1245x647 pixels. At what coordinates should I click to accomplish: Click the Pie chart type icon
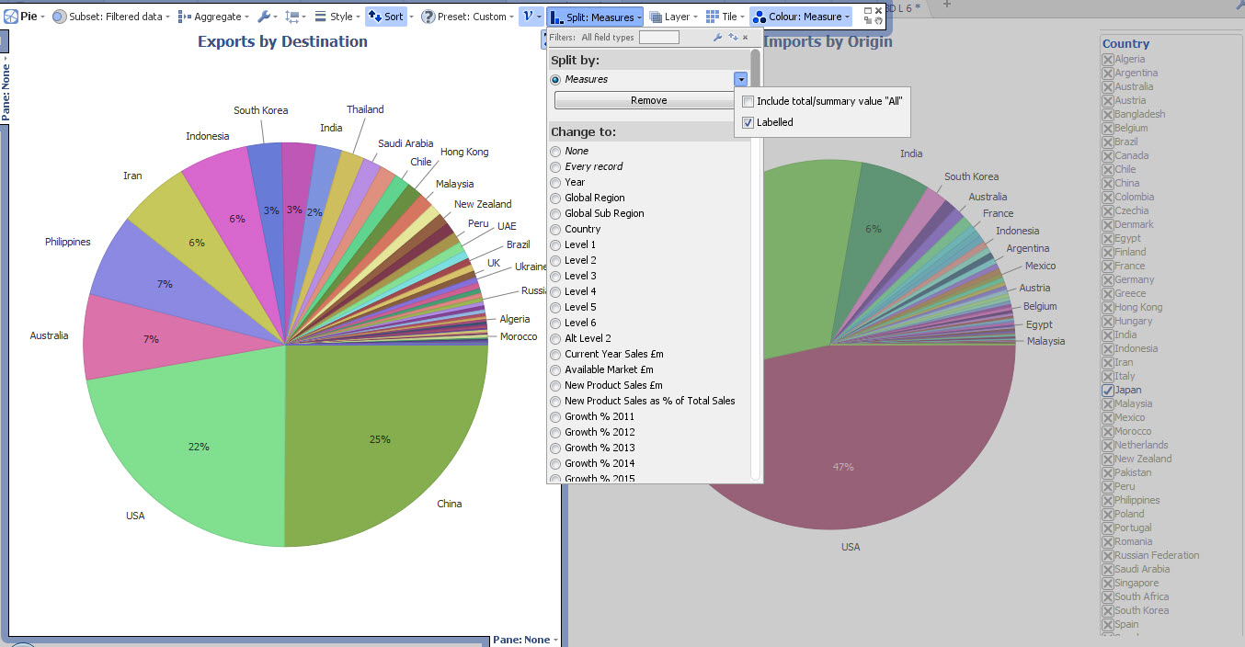click(11, 17)
